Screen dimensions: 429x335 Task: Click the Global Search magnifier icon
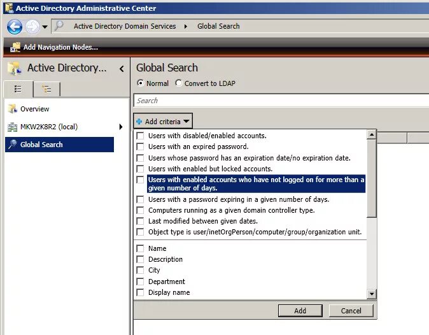[x=13, y=144]
